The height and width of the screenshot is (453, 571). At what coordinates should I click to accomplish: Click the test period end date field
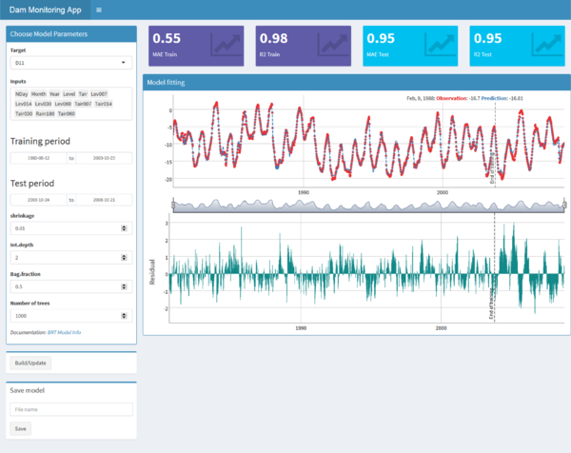[105, 200]
